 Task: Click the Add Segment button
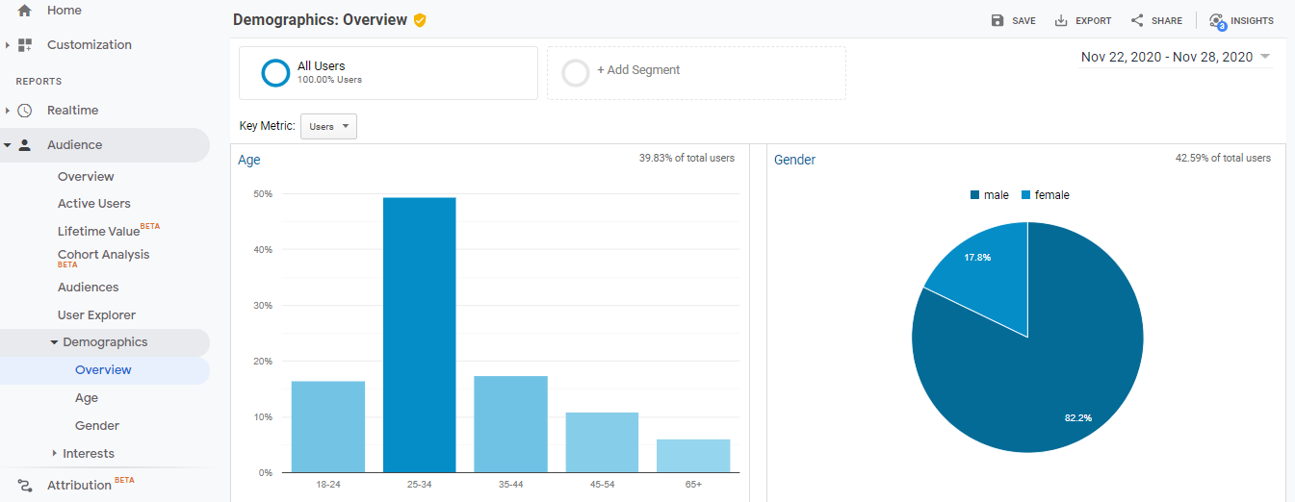(637, 70)
